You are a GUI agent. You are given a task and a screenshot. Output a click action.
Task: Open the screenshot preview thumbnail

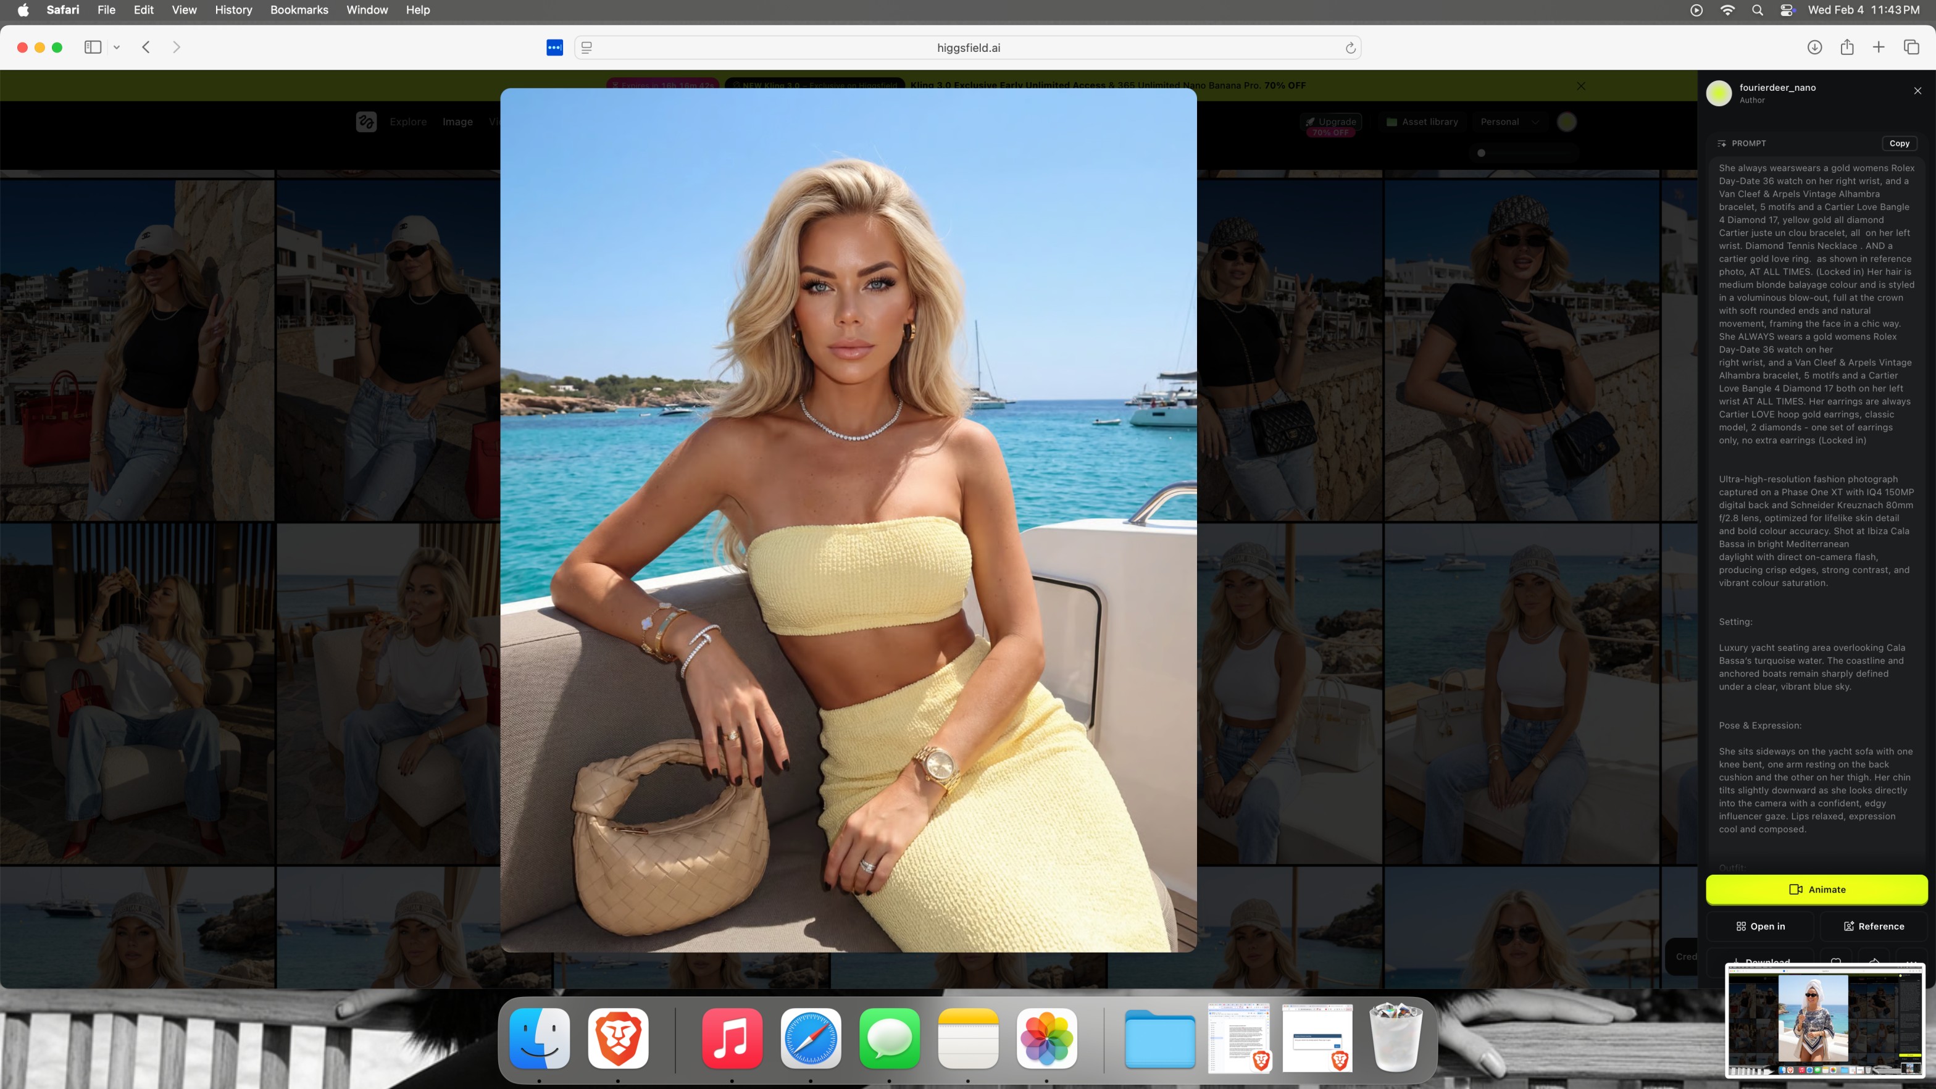click(x=1825, y=1020)
